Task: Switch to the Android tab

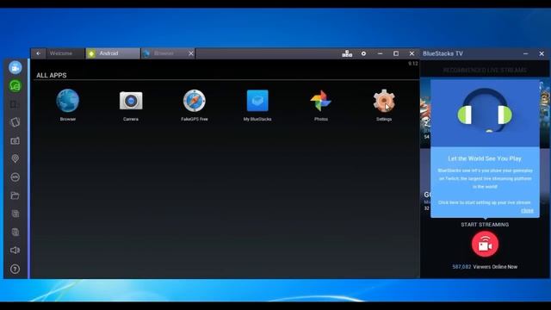Action: point(113,53)
